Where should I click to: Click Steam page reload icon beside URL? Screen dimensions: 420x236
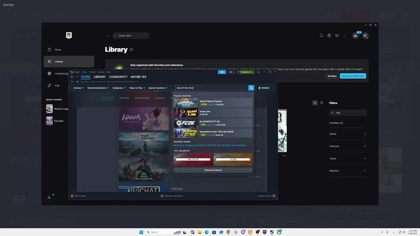72,82
